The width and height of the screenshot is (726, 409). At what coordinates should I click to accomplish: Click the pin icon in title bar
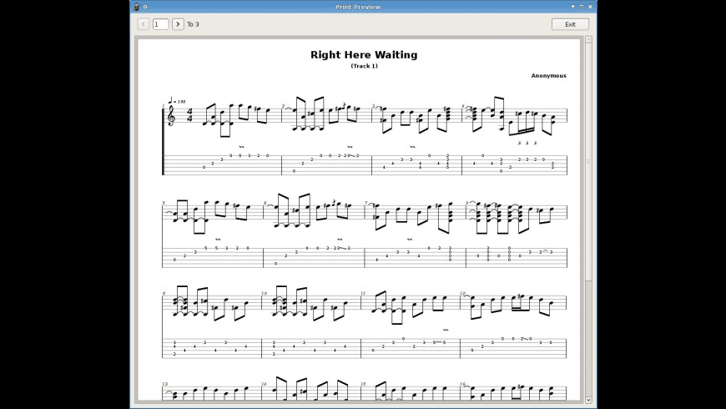pyautogui.click(x=145, y=7)
